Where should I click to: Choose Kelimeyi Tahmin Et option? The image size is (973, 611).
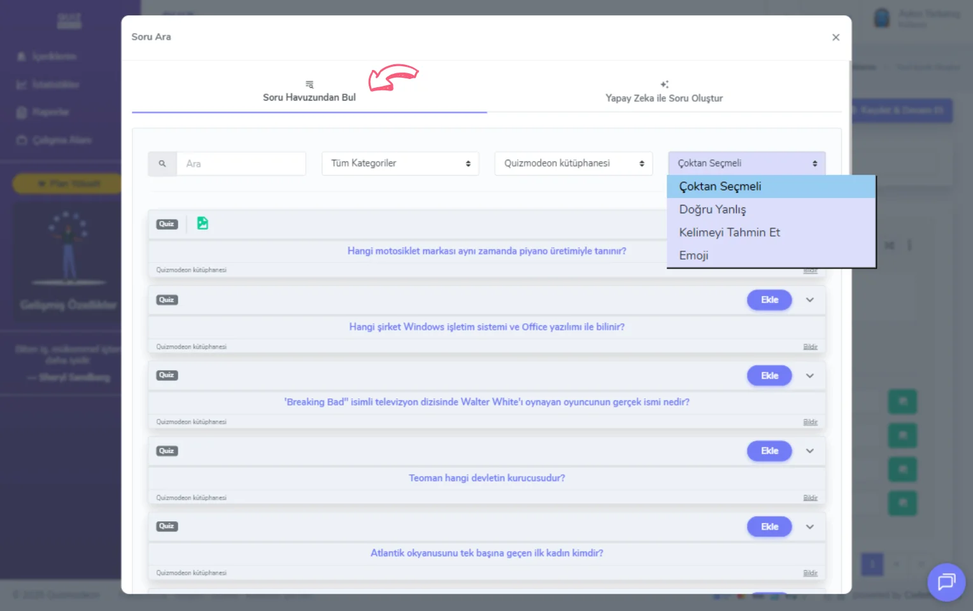click(729, 232)
